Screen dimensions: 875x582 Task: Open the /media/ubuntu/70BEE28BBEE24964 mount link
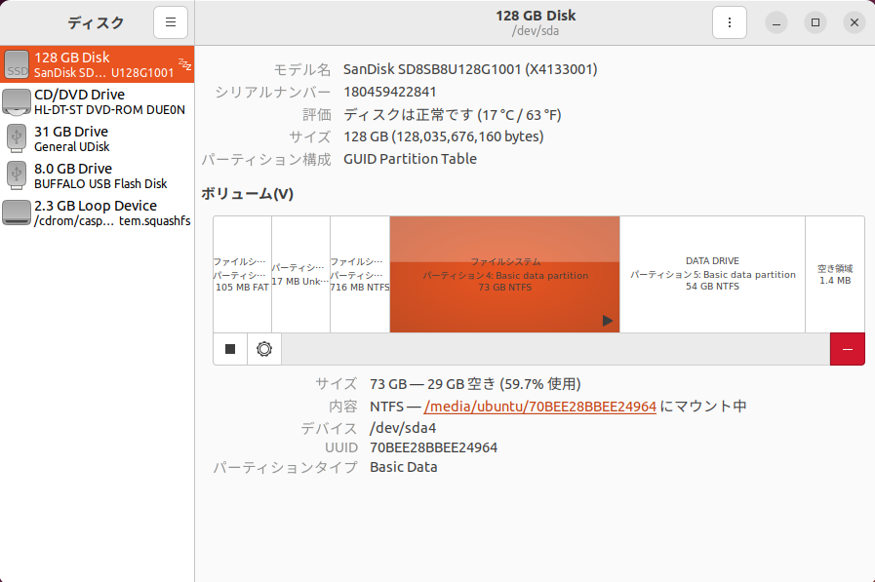click(539, 406)
